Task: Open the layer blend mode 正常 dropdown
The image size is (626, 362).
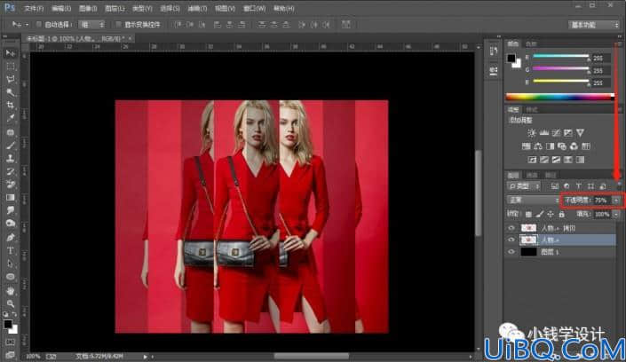Action: [x=533, y=200]
